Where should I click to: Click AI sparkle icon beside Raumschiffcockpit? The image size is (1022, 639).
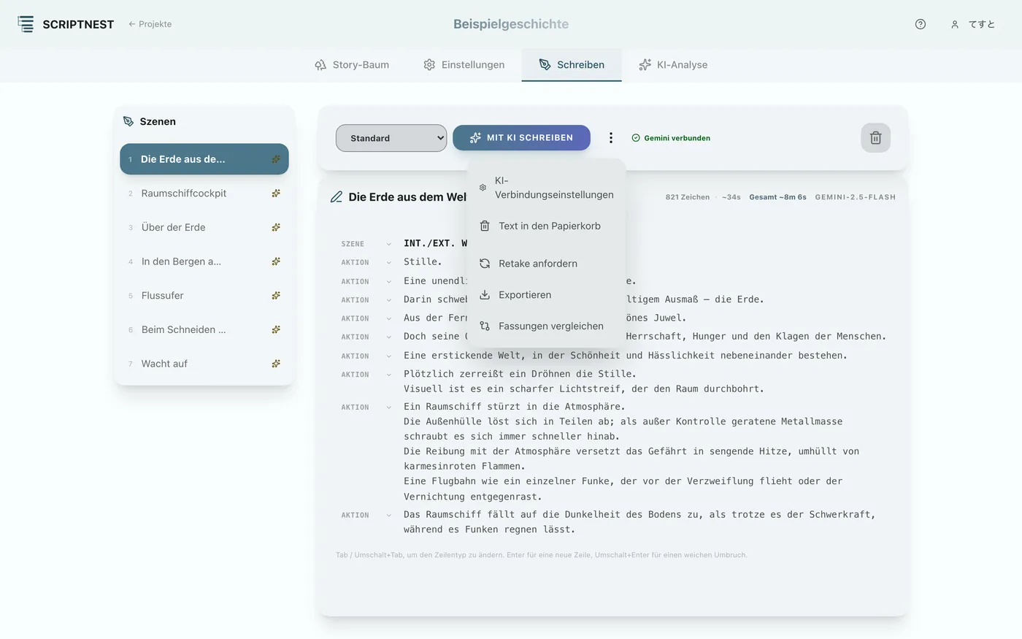(276, 194)
